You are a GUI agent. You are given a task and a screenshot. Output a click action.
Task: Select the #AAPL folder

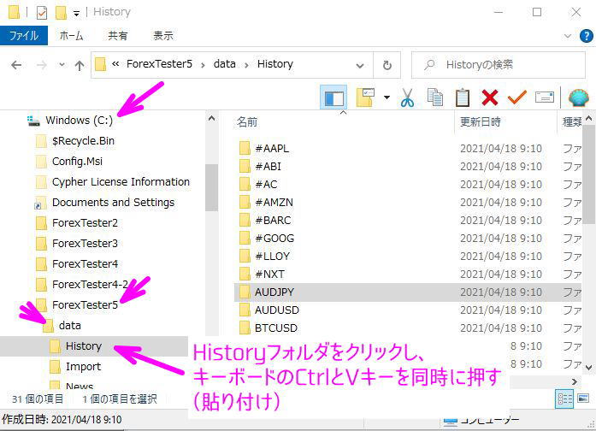271,149
